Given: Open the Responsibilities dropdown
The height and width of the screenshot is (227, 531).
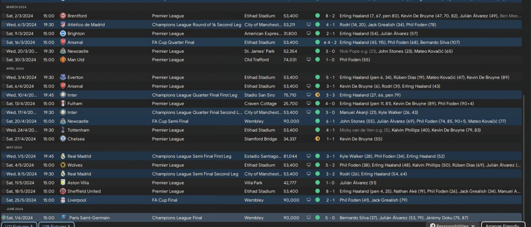Looking at the screenshot, I should 453,225.
